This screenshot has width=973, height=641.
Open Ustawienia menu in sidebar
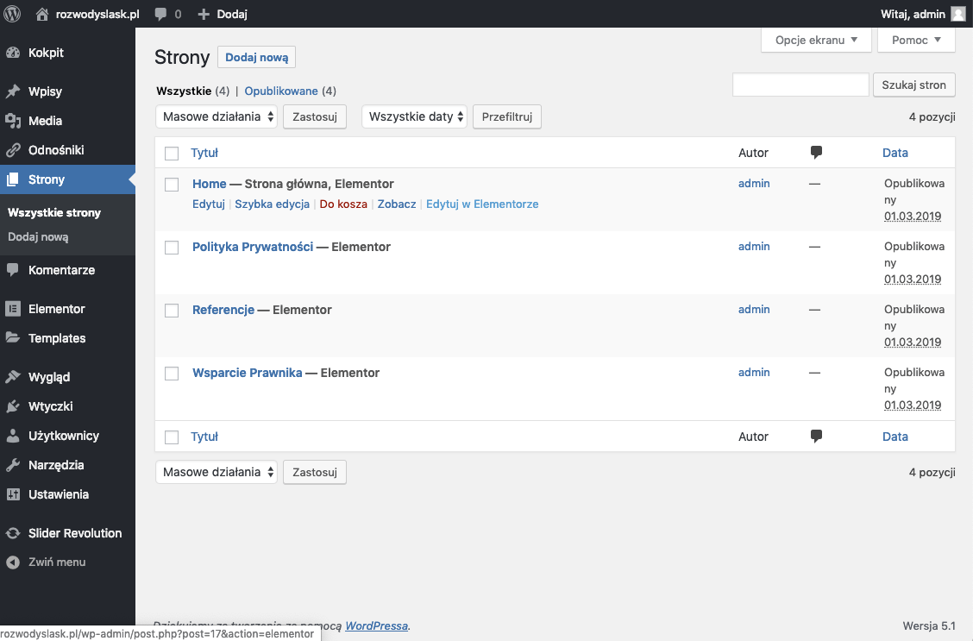(x=59, y=494)
